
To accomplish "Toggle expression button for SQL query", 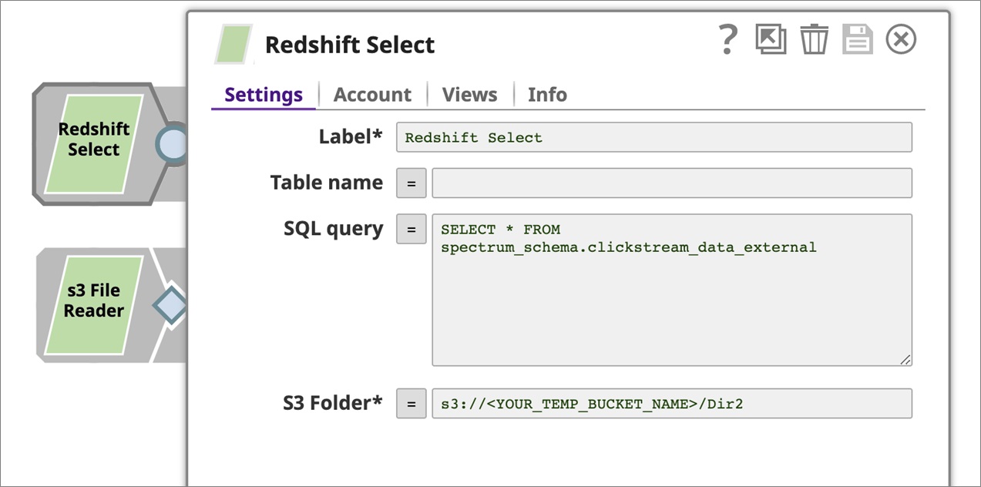I will tap(411, 230).
